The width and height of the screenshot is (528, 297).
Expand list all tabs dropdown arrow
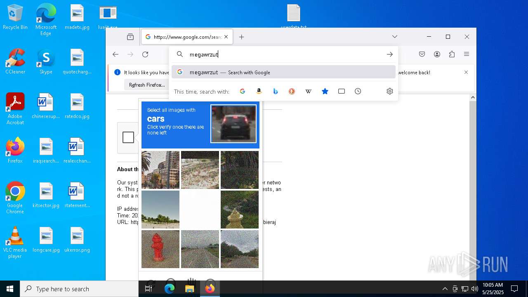click(x=395, y=37)
